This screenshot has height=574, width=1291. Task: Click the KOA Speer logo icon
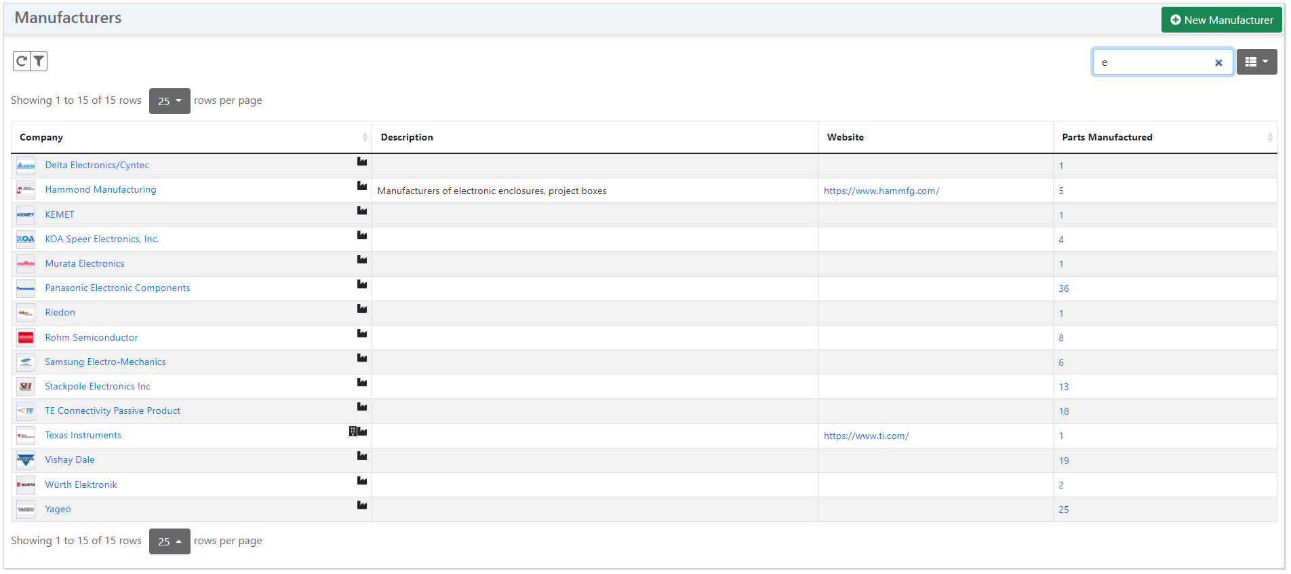pyautogui.click(x=26, y=240)
